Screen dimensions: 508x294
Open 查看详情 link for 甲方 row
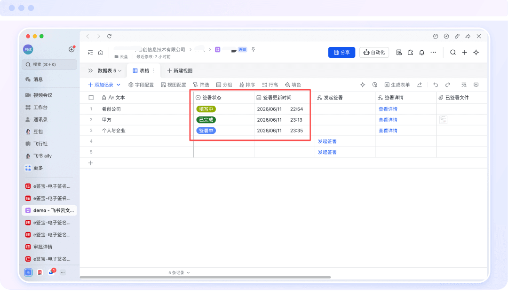(388, 120)
